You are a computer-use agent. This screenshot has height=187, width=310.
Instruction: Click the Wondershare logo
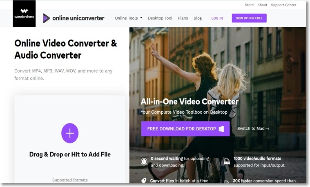pos(24,13)
